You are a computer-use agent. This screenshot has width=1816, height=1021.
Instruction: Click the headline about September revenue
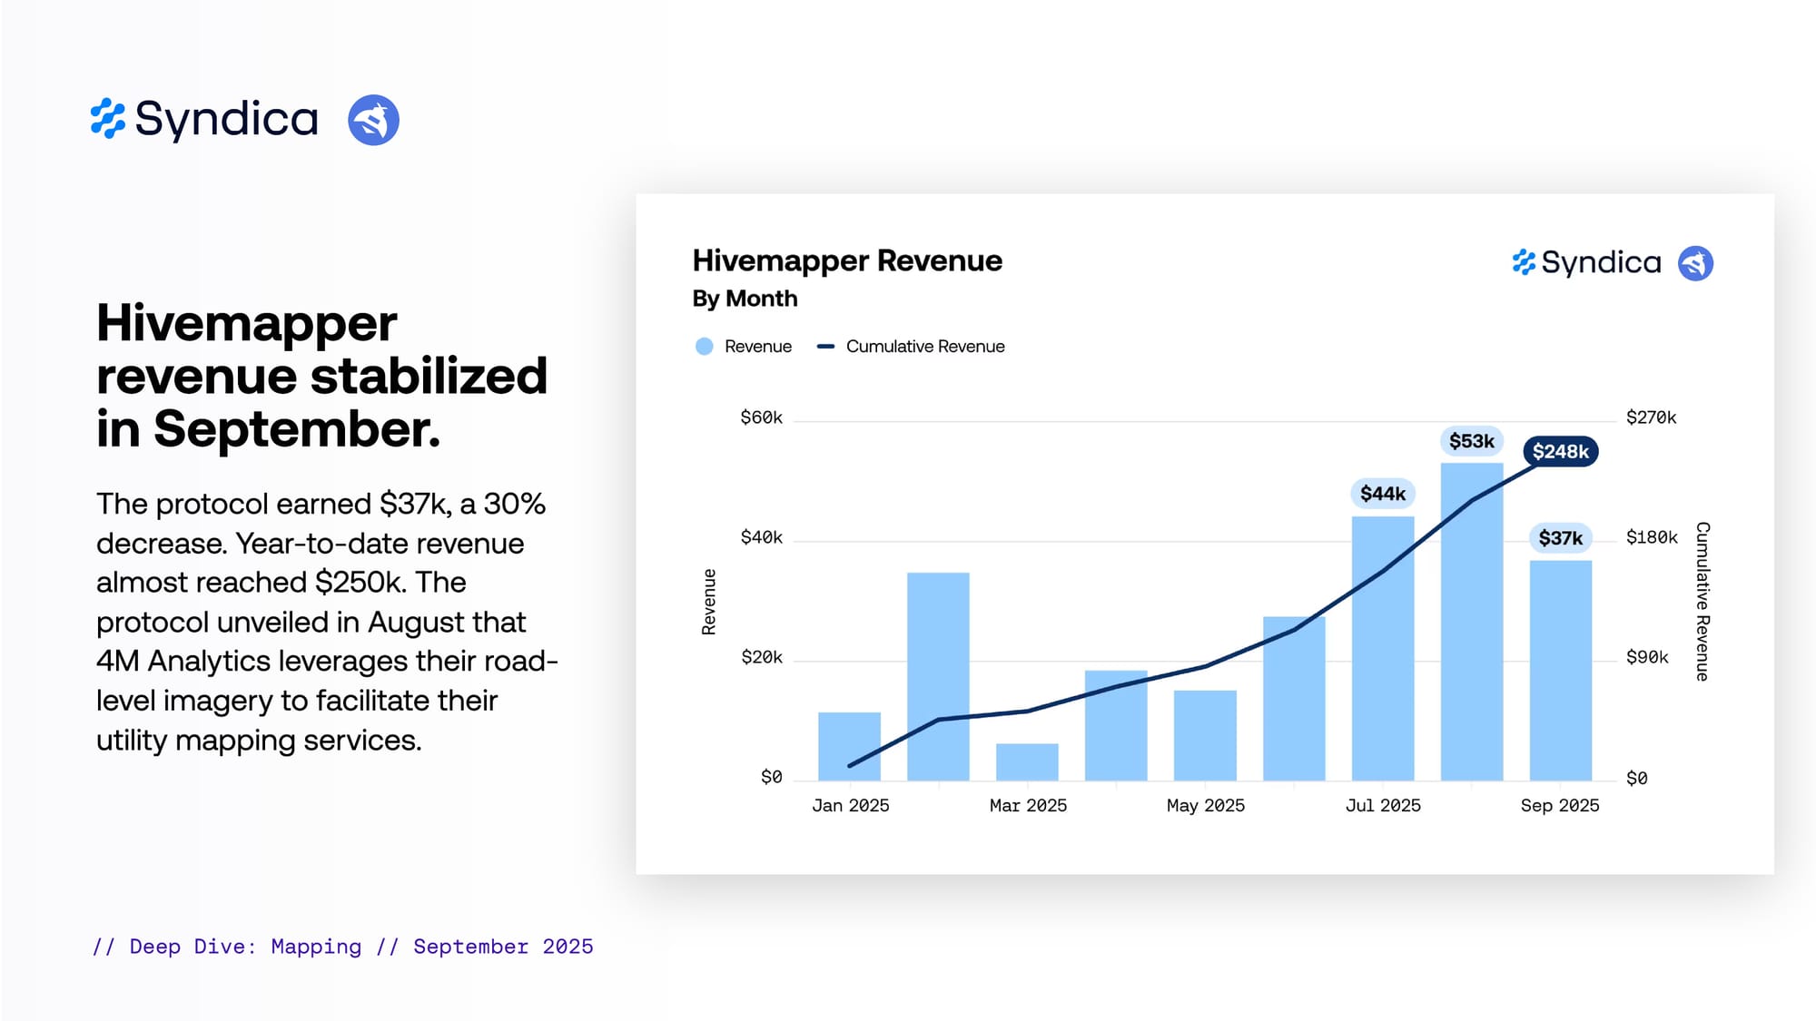[321, 376]
